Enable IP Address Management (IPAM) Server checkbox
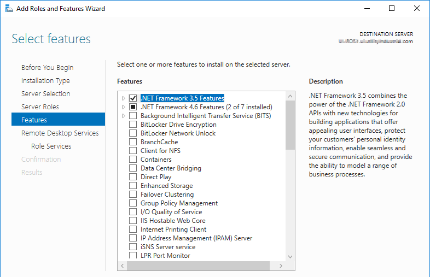 pyautogui.click(x=133, y=238)
